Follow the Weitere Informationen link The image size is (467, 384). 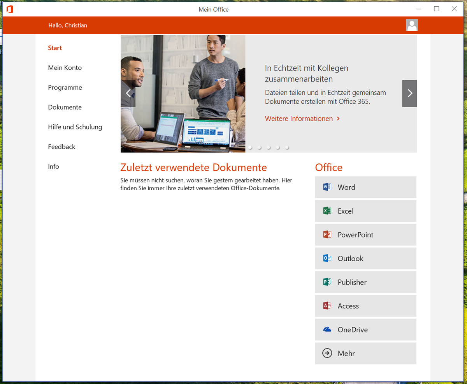pos(302,119)
